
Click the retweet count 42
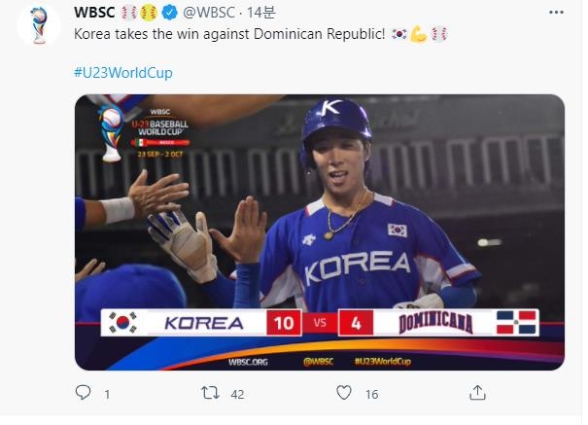[237, 395]
